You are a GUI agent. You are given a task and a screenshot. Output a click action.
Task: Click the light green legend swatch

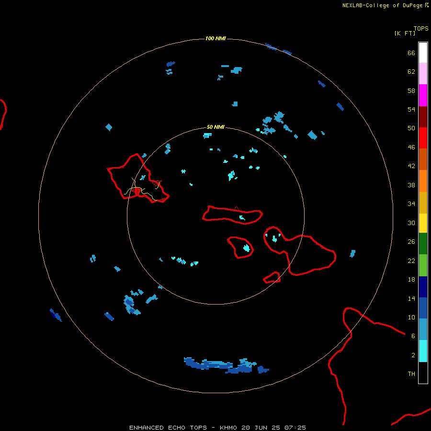(x=423, y=265)
